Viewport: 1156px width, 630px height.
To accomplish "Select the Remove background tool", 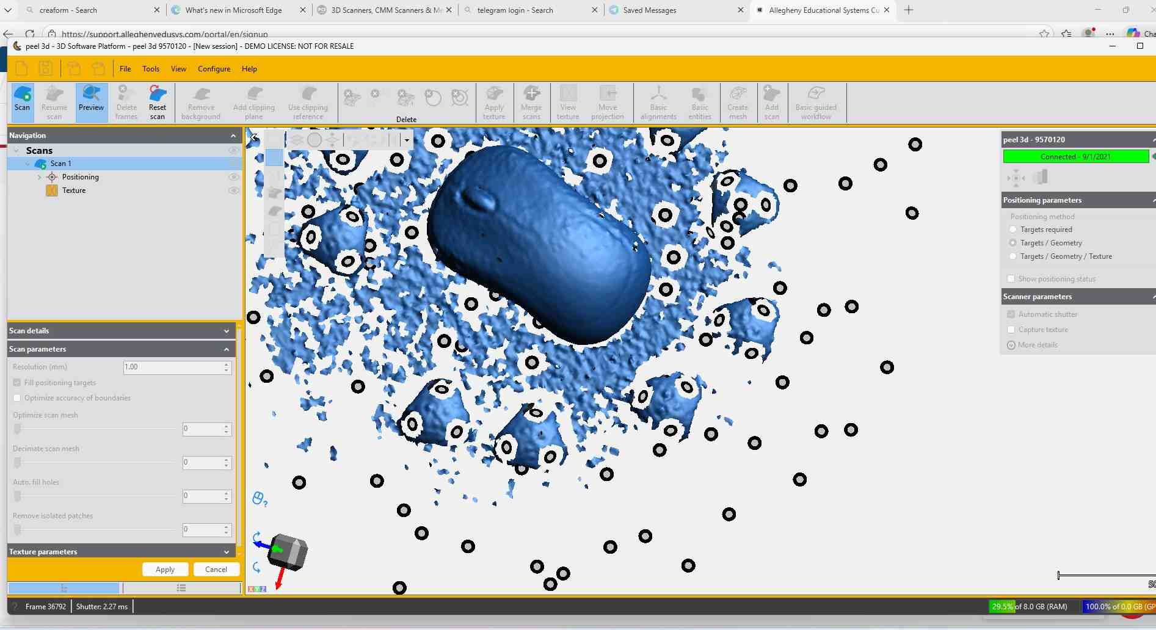I will coord(201,101).
